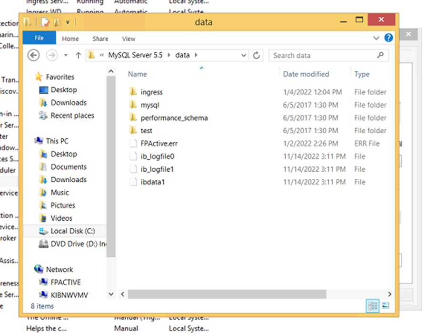
Task: Click ingress date 1/4/2022 12:04 PM
Action: 312,92
